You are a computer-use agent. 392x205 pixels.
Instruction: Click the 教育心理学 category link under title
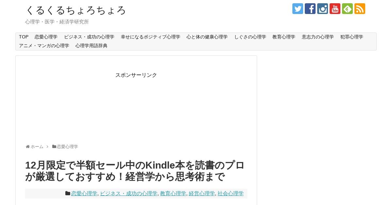(173, 194)
